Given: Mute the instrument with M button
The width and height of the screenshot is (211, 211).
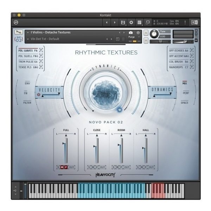Looking at the screenshot, I should [x=146, y=40].
